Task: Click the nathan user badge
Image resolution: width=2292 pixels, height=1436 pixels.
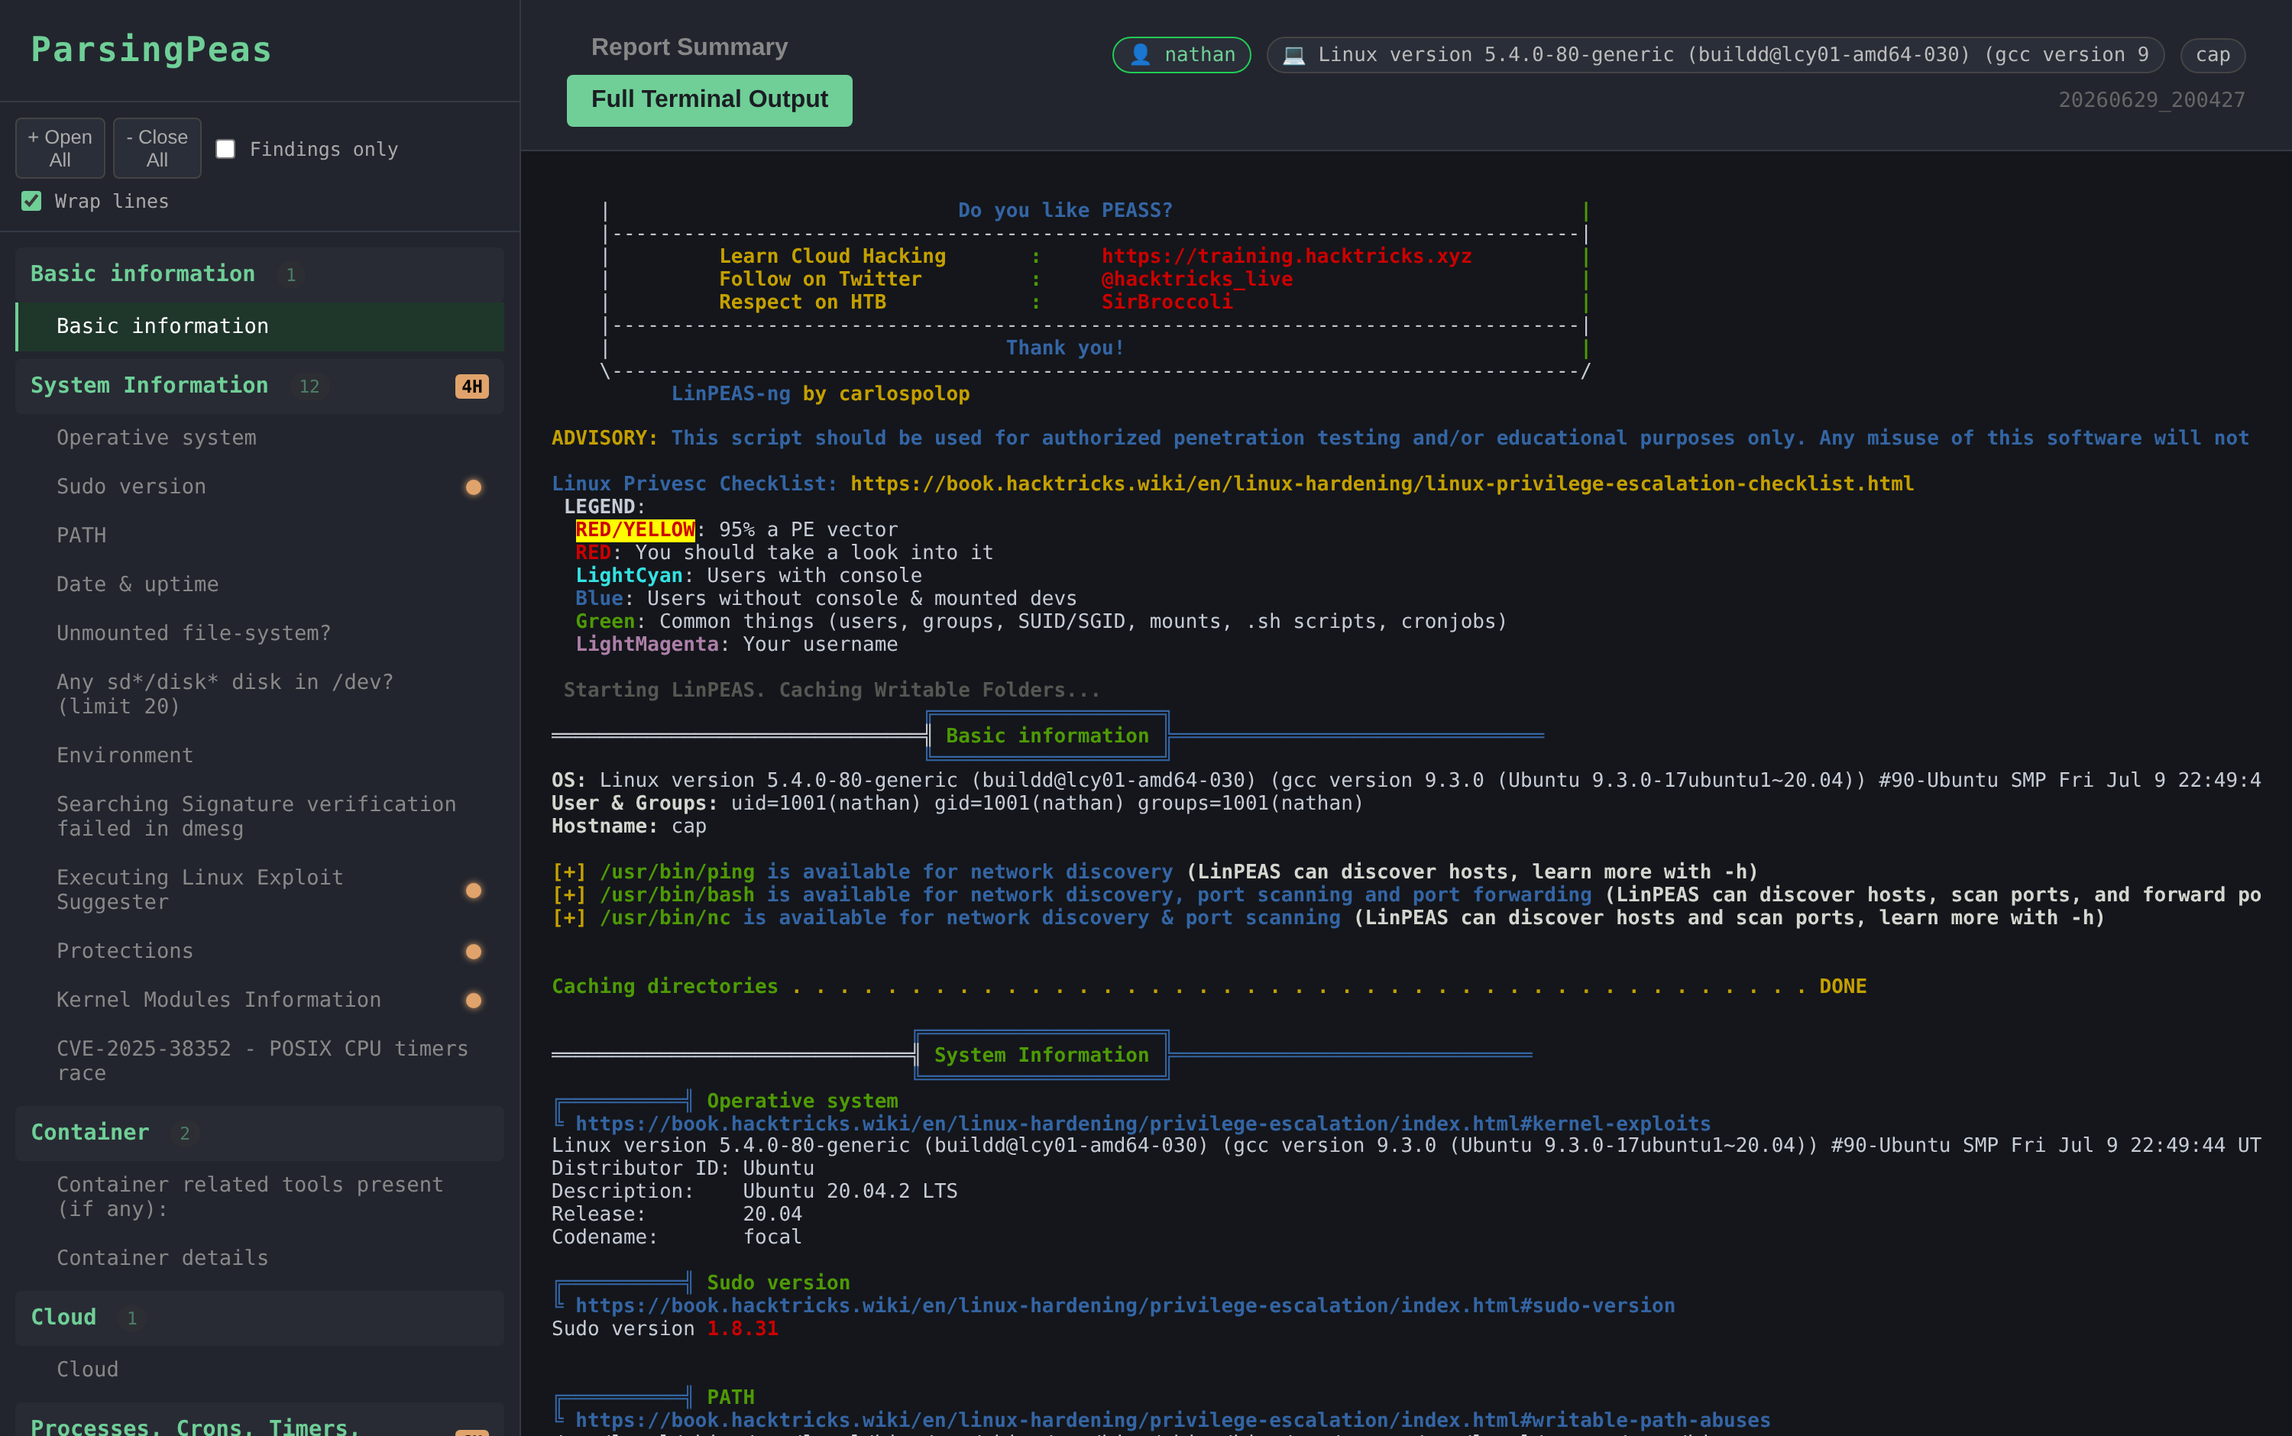Action: coord(1182,55)
